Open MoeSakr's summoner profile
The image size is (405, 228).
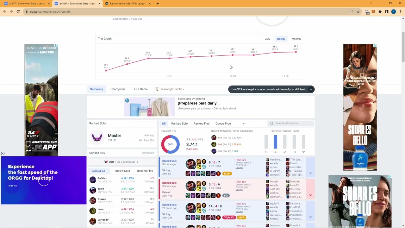[x=295, y=182]
